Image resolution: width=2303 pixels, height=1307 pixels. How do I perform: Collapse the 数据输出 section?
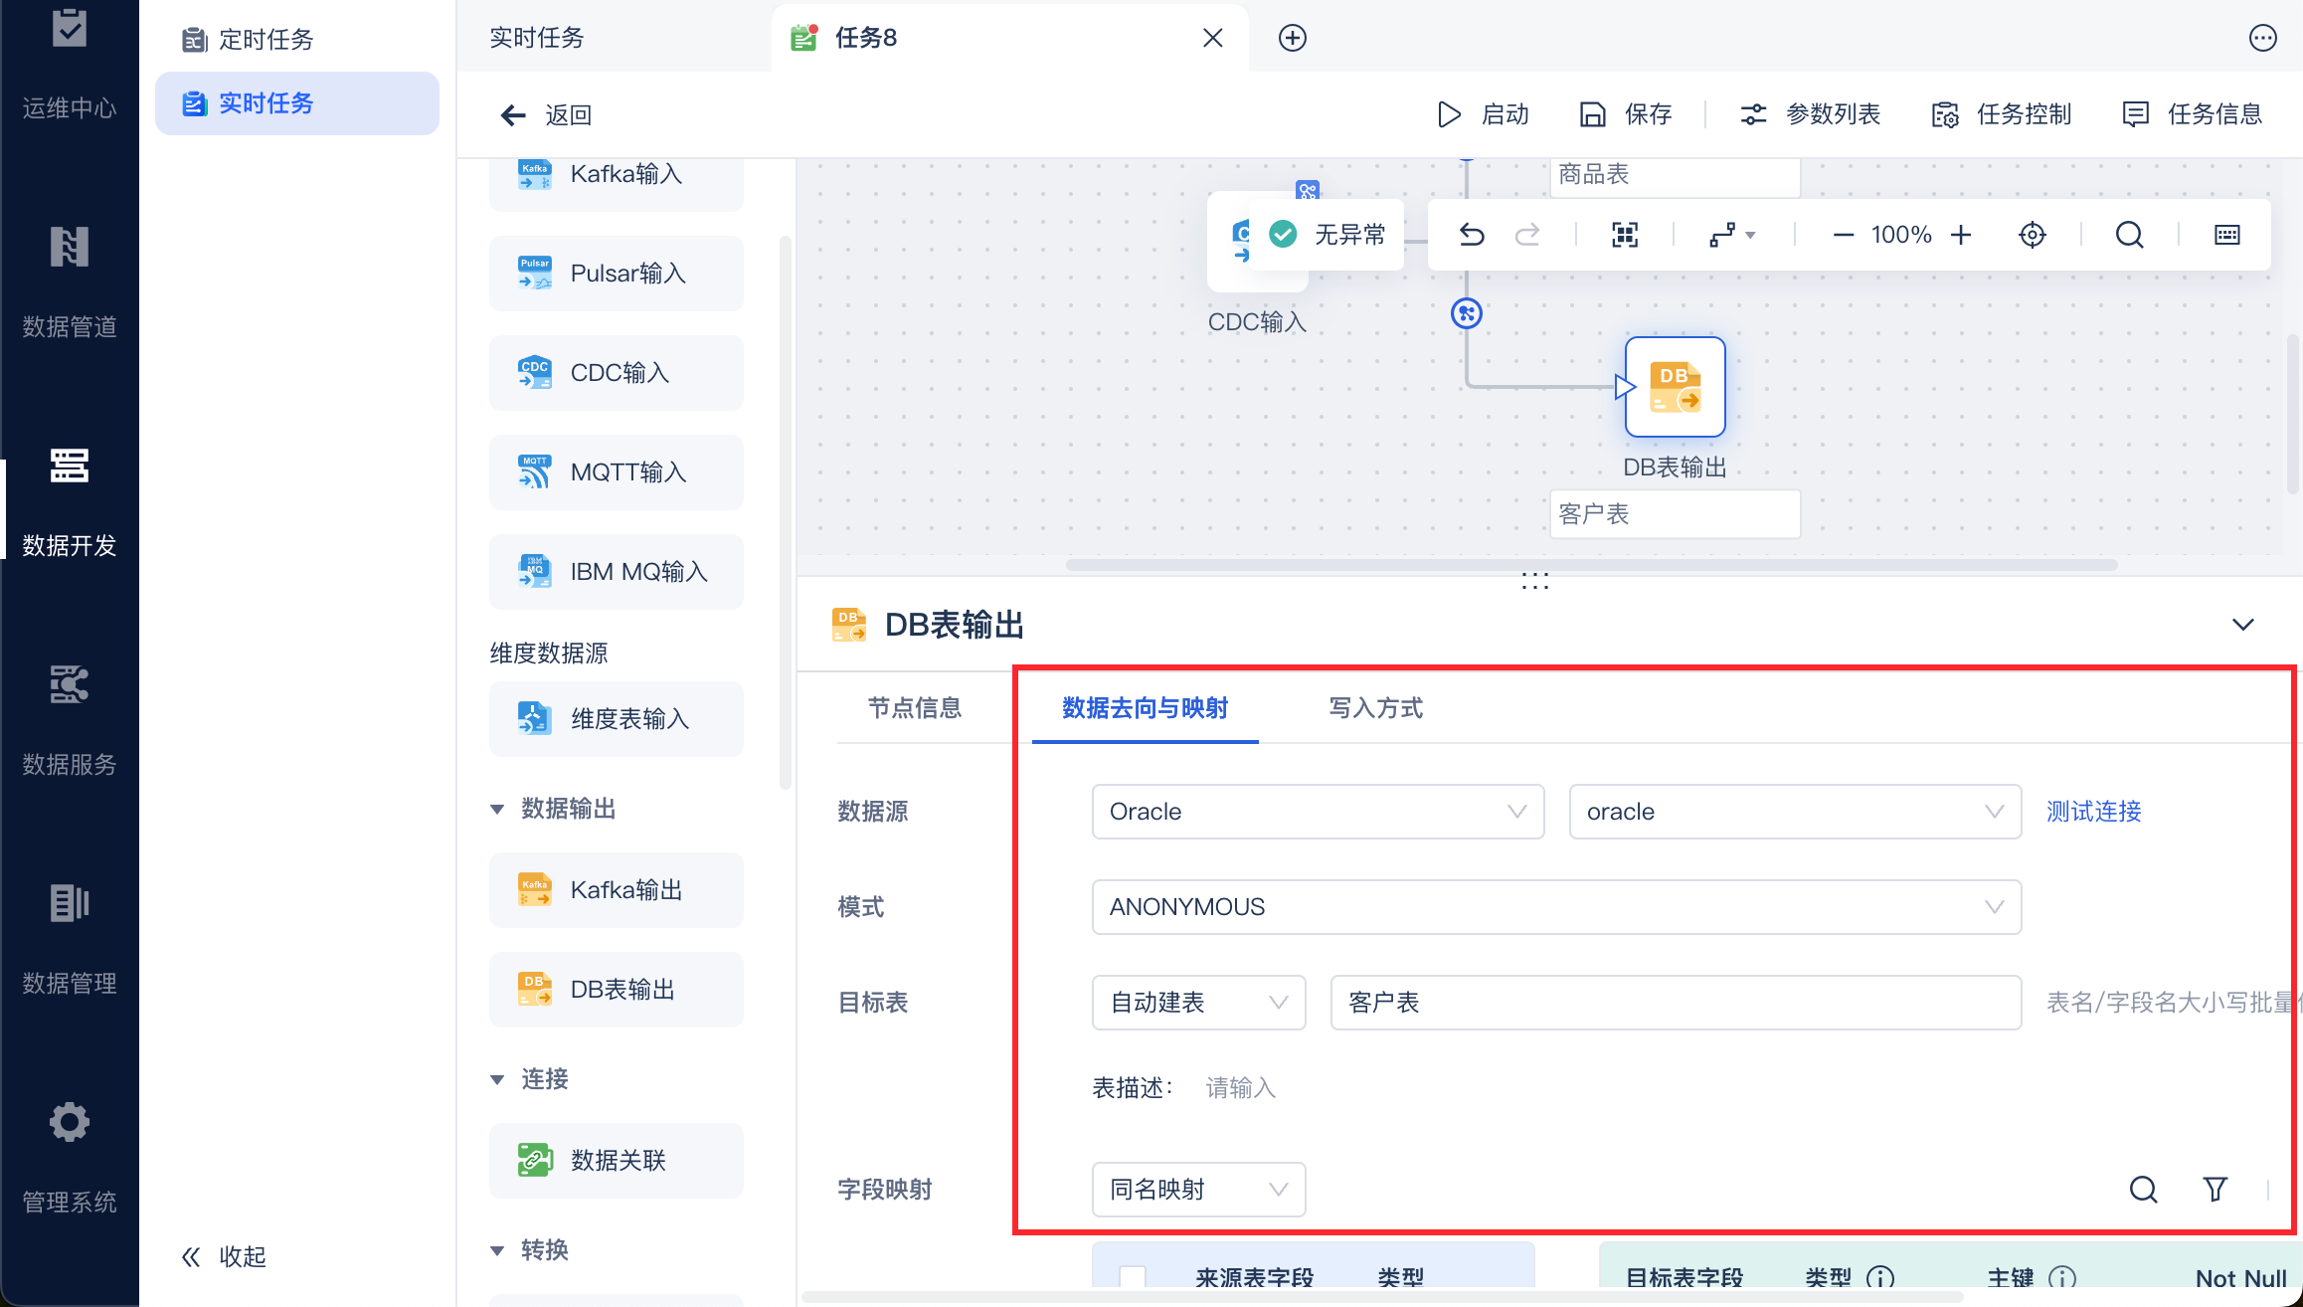coord(498,809)
